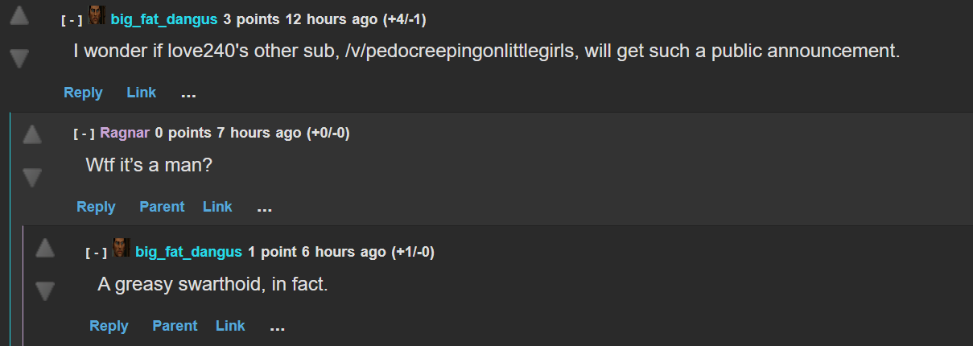Viewport: 973px width, 346px height.
Task: Open big_fat_dangus avatar on top comment
Action: (97, 14)
